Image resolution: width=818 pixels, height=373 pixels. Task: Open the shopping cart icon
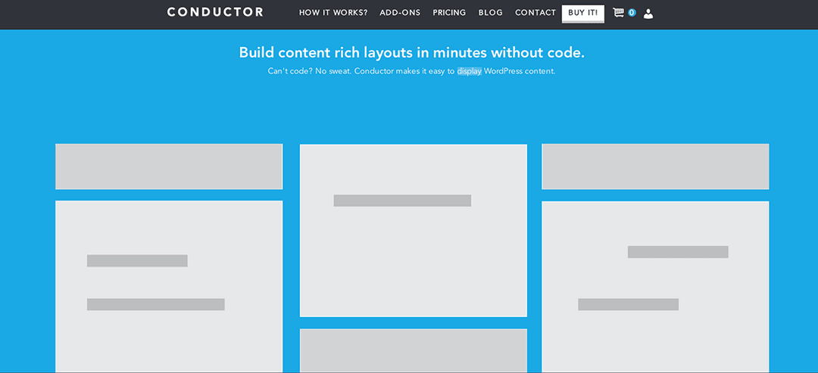pos(618,13)
